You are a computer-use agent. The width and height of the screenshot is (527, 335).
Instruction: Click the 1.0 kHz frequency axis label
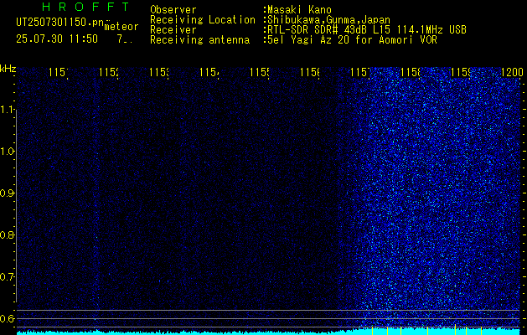coord(7,152)
